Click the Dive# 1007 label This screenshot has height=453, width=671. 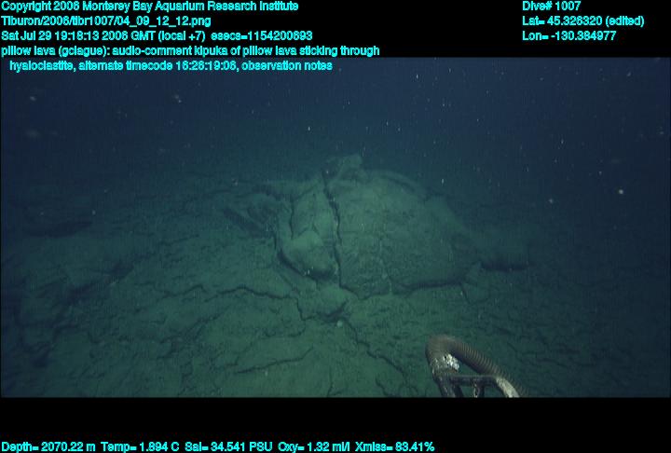pos(551,6)
